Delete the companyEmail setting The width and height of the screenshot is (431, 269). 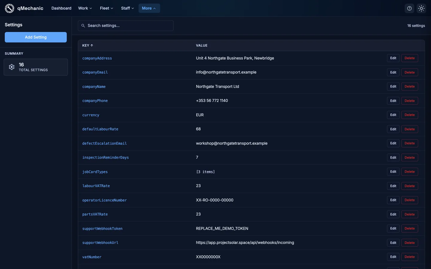(410, 72)
